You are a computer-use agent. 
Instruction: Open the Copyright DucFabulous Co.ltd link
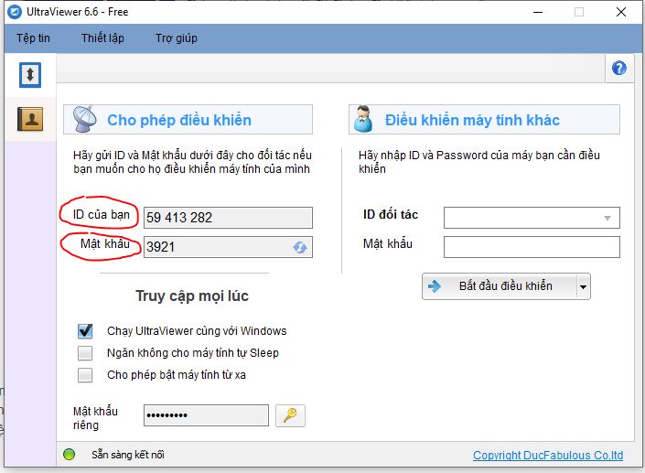547,456
